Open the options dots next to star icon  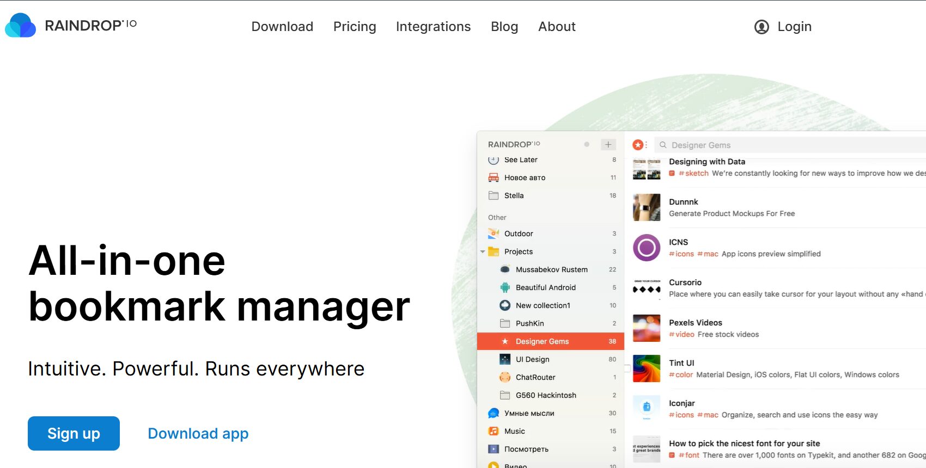[x=647, y=145]
